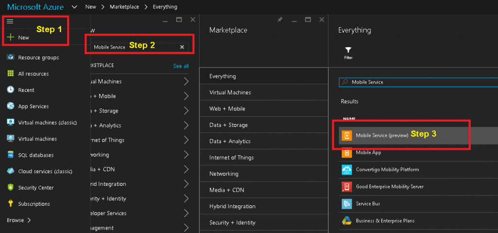Image resolution: width=498 pixels, height=233 pixels.
Task: Expand the Web + Mobile chevron in New blade
Action: 186,96
